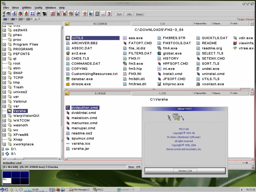The image size is (256, 192).
Task: Expand the SNAP folder node
Action: pos(4,73)
